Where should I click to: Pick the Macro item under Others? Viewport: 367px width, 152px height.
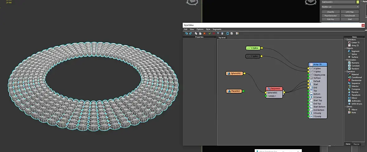[352, 110]
